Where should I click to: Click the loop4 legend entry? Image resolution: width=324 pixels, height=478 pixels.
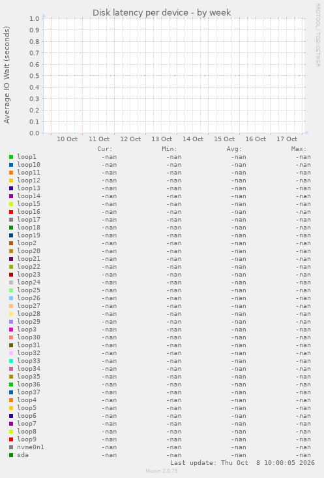27,400
